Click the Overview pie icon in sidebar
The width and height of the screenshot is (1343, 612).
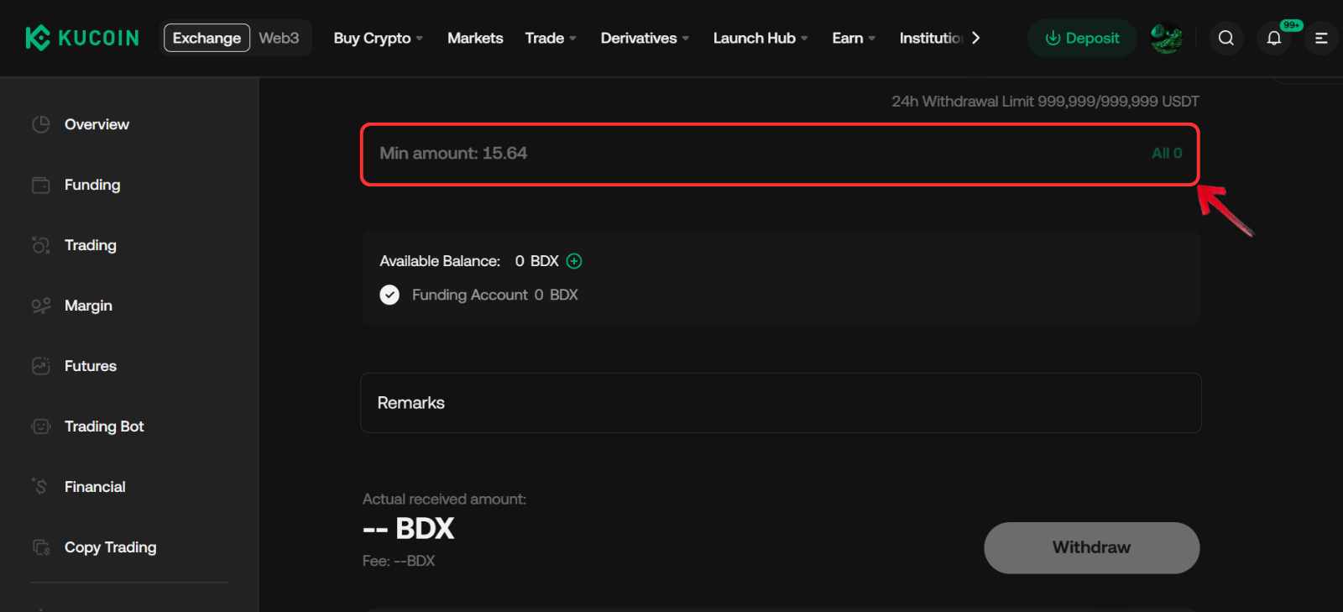coord(41,124)
